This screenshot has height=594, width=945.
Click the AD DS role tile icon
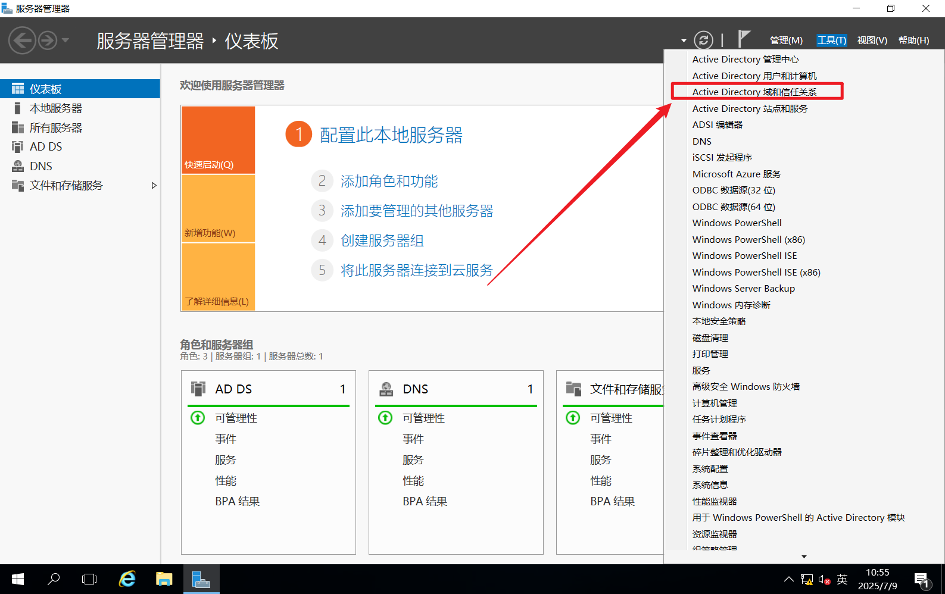[198, 389]
